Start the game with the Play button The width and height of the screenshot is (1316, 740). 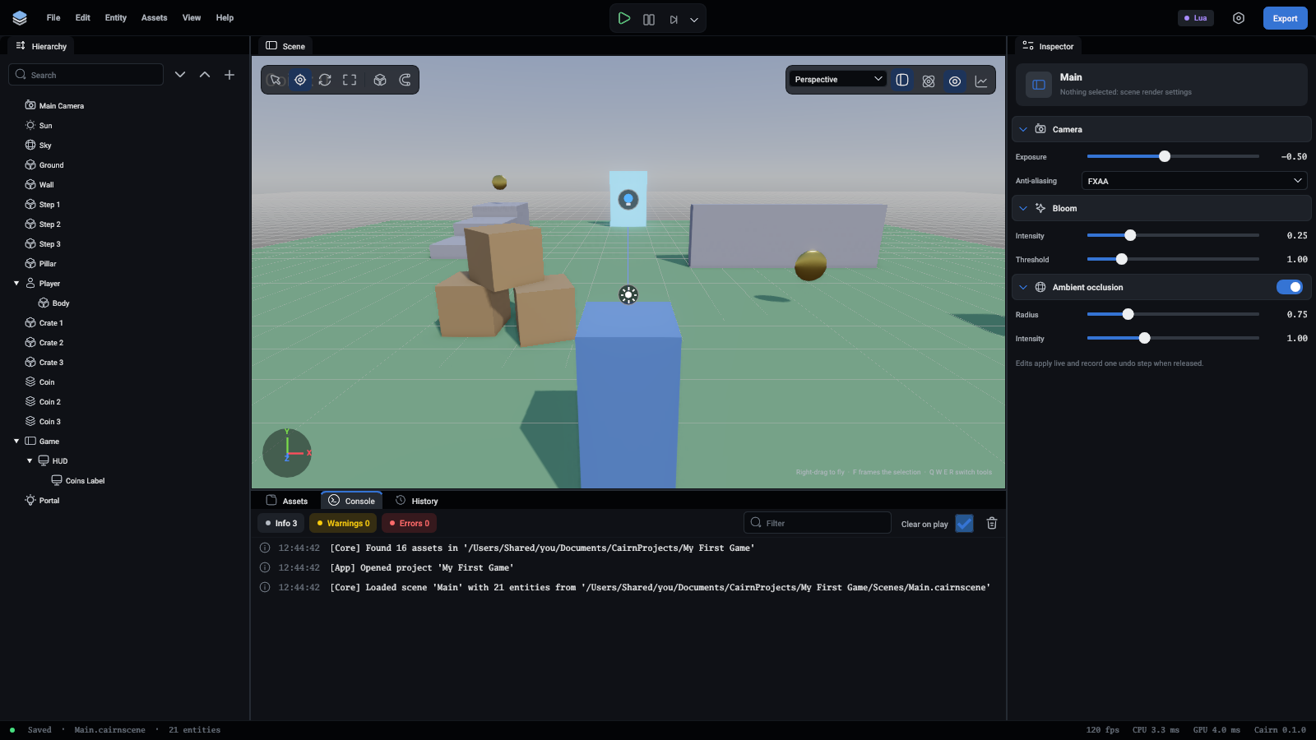coord(624,18)
